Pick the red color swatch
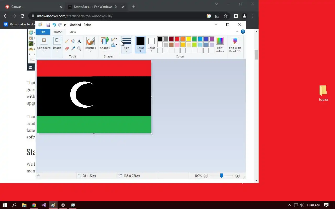This screenshot has height=209, width=335. (177, 39)
